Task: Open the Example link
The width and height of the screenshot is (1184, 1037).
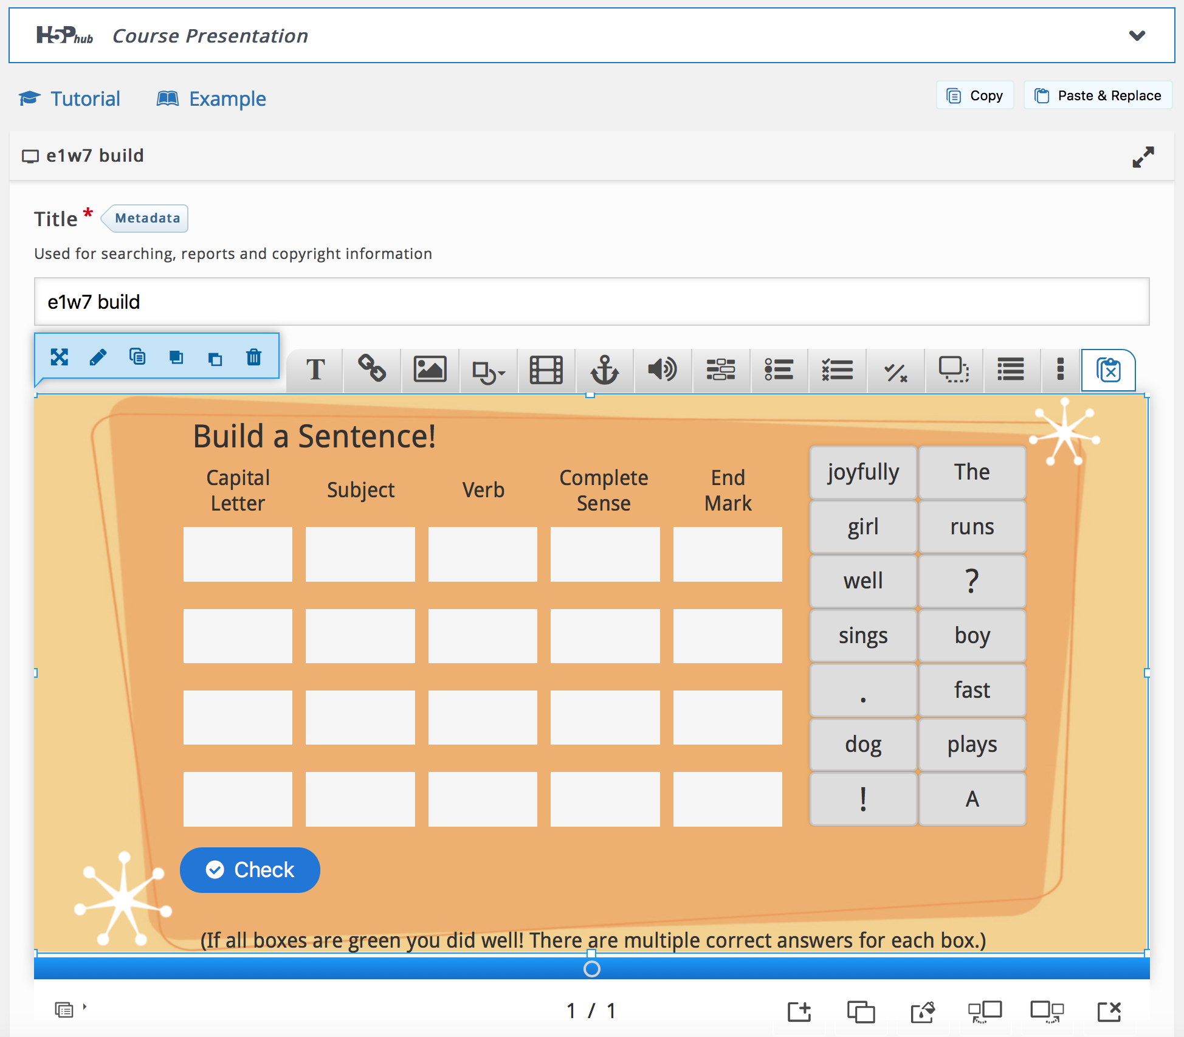Action: [x=212, y=98]
